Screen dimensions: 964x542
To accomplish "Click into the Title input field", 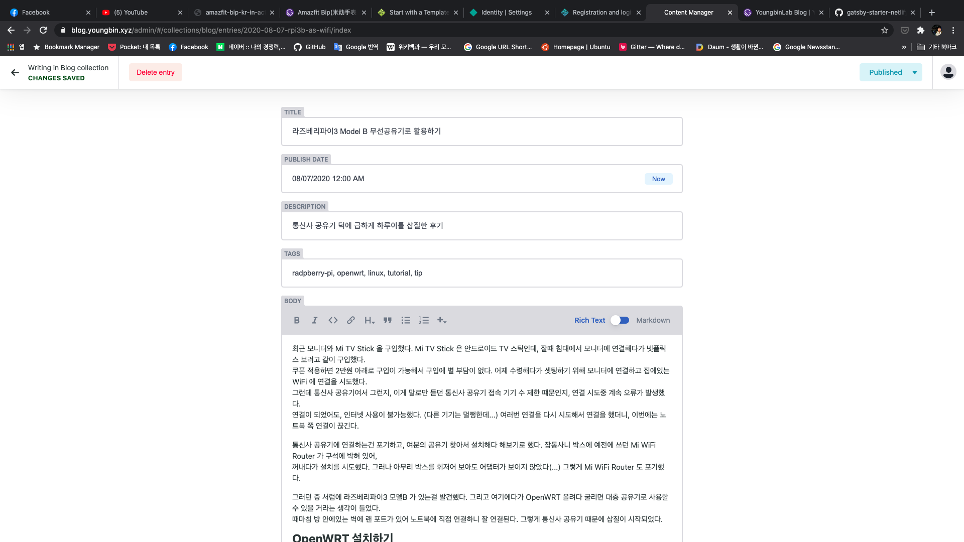I will coord(481,131).
